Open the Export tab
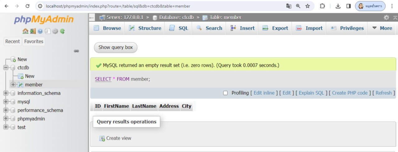398x152 pixels. tap(275, 28)
